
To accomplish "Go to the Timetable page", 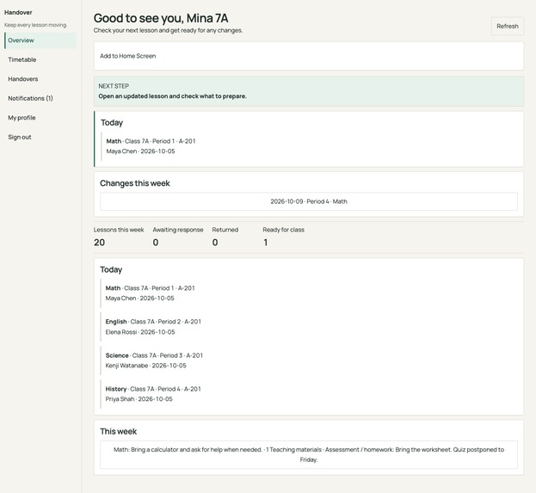I will [40, 59].
